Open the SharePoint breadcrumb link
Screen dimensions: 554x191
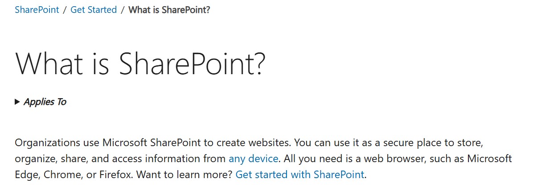(37, 10)
